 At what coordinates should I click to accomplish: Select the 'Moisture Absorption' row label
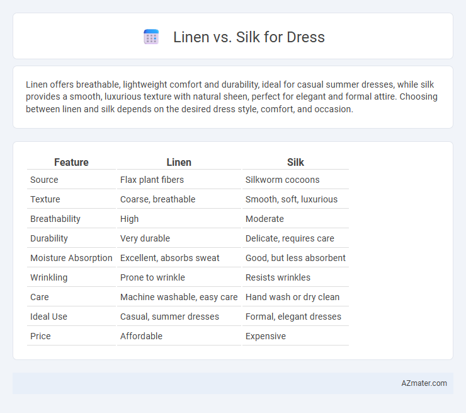coord(71,258)
